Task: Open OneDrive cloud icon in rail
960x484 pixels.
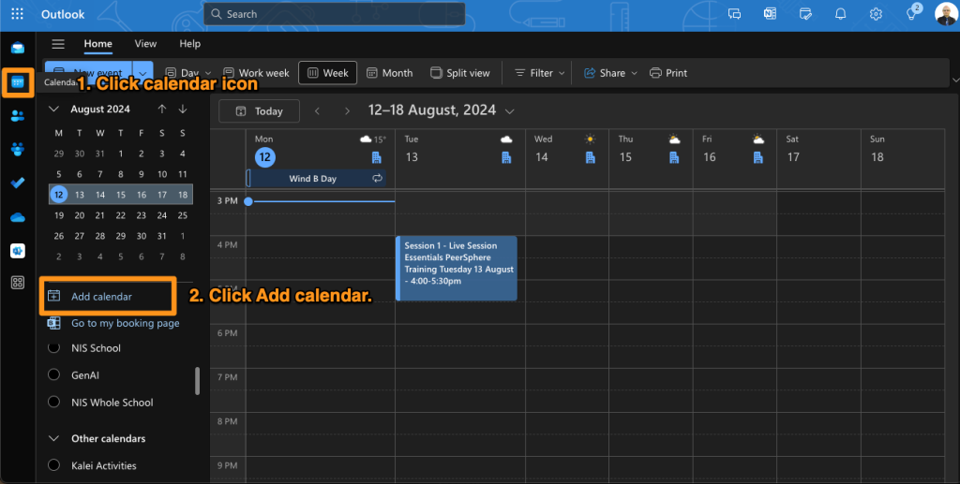Action: tap(18, 217)
